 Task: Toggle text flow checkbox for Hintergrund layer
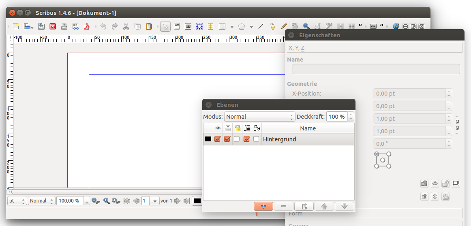[246, 139]
